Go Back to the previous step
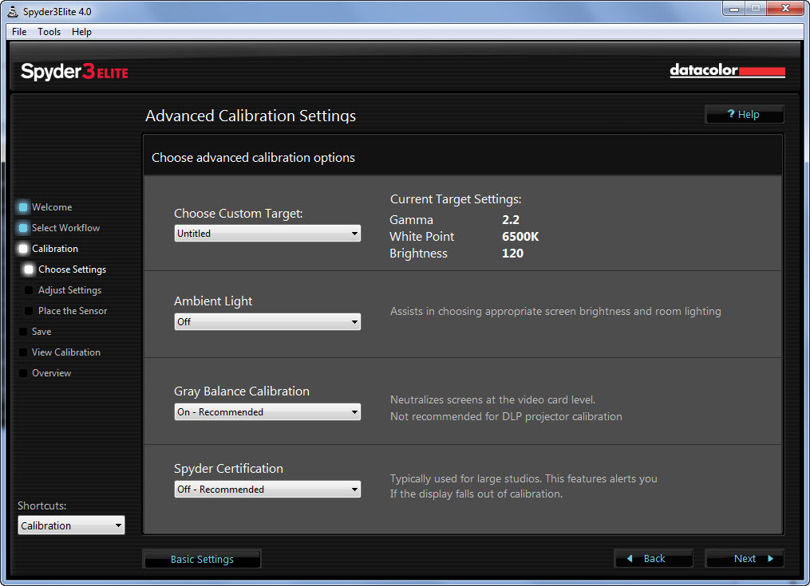Screen dimensions: 810x586 pos(654,559)
